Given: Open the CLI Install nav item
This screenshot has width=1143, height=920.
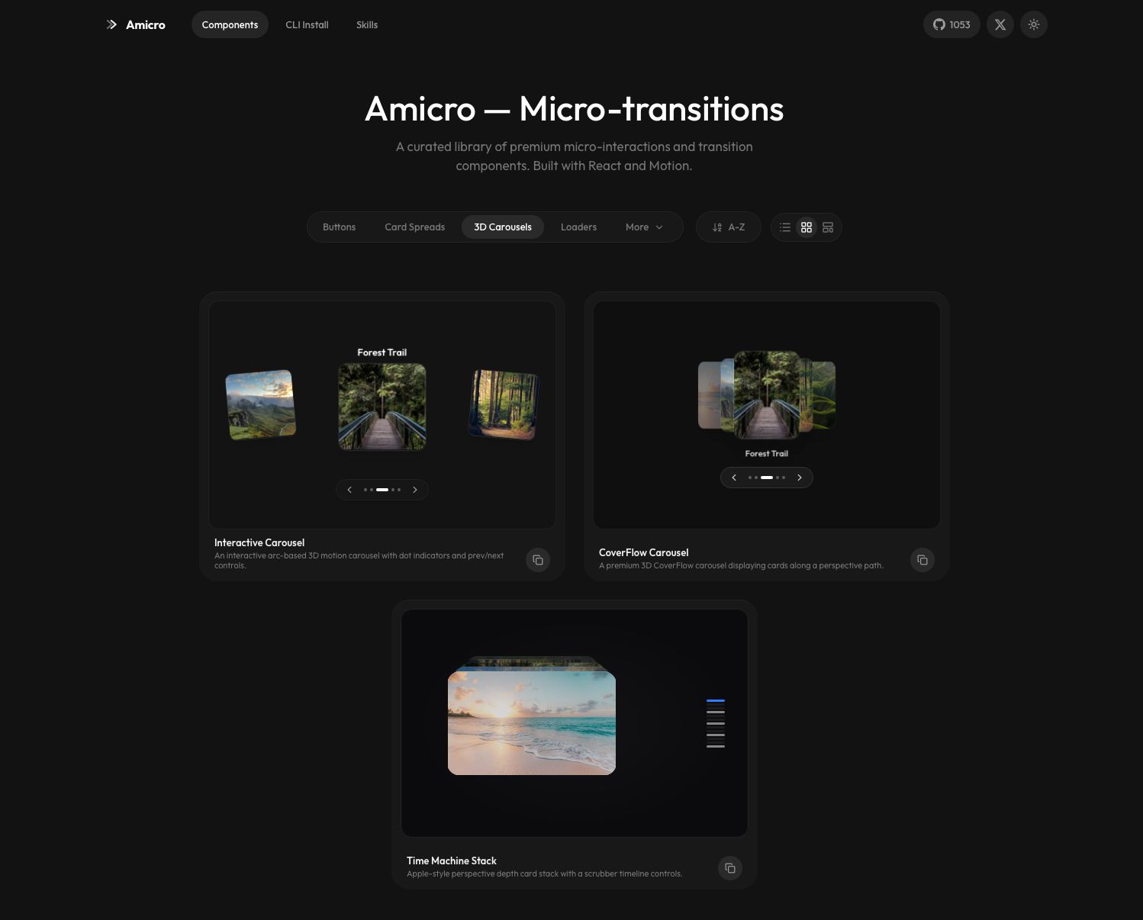Looking at the screenshot, I should (x=307, y=24).
